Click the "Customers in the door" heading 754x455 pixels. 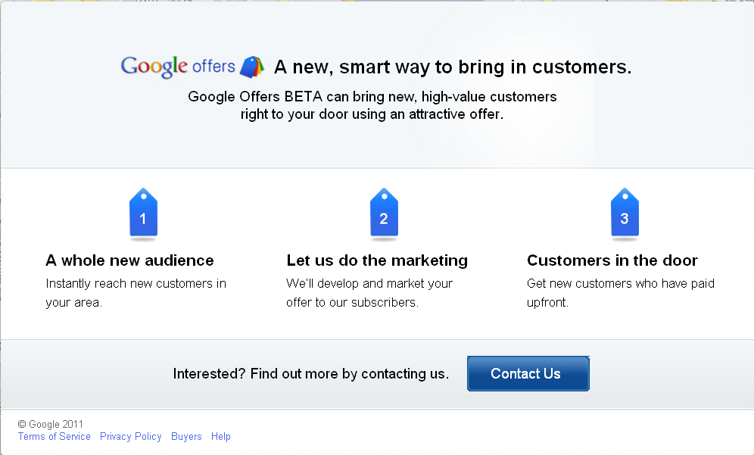pos(612,260)
